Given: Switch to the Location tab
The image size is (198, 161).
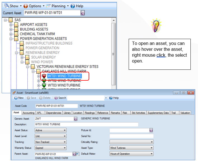Looking at the screenshot, I should tap(78, 113).
